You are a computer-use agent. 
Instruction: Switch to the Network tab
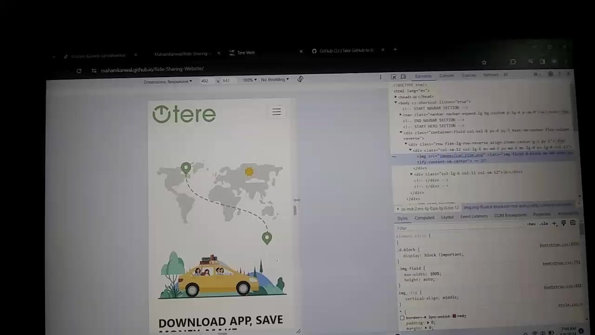pos(491,74)
